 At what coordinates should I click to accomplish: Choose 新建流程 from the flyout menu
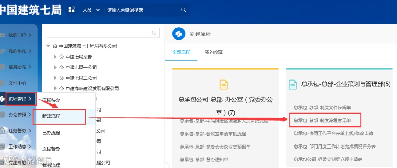tap(51, 116)
